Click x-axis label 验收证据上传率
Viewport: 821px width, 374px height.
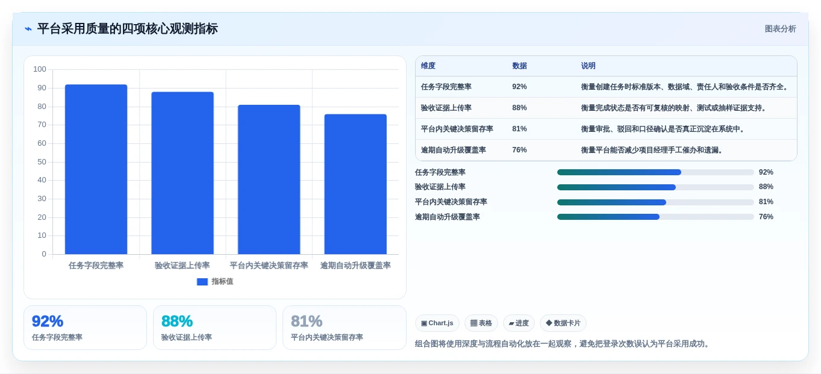coord(183,266)
